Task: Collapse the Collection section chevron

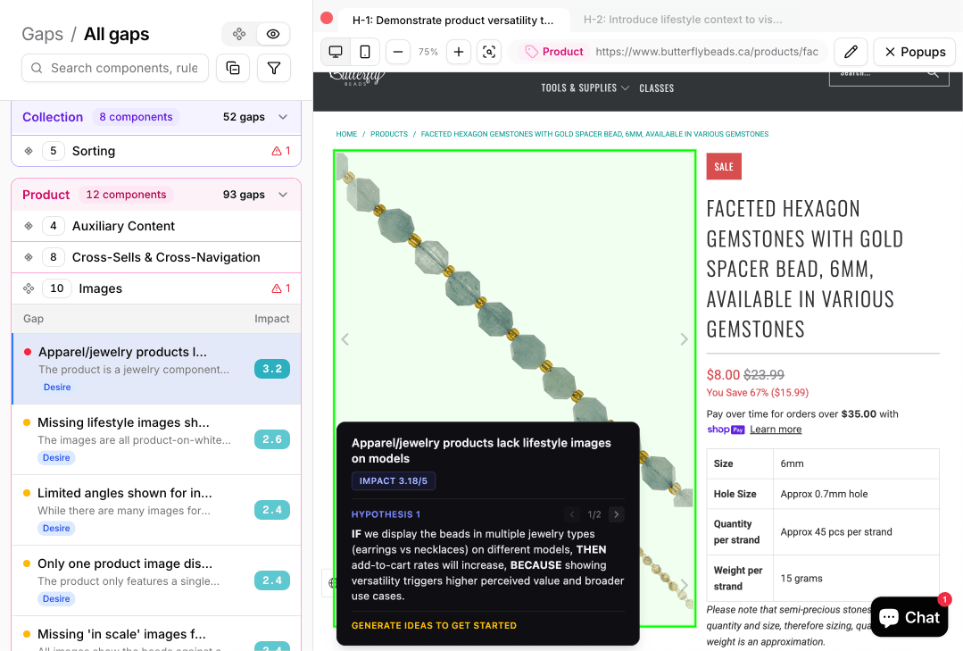Action: click(x=283, y=117)
